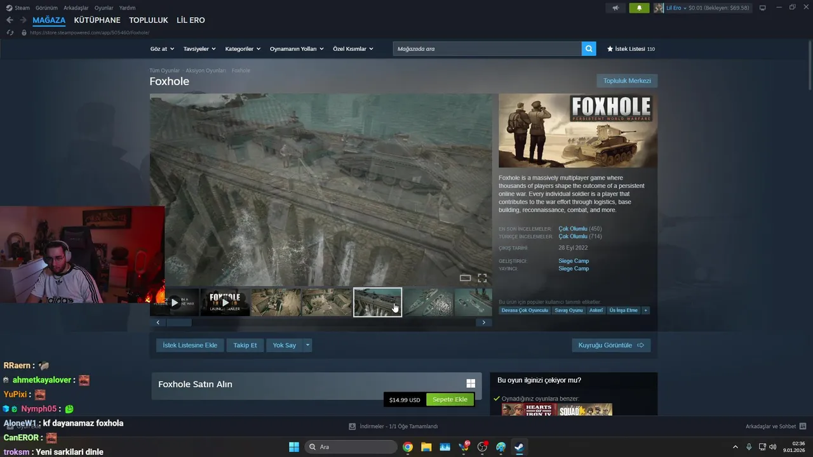The height and width of the screenshot is (457, 813).
Task: Expand the arrow next to Yok Say
Action: [x=307, y=345]
